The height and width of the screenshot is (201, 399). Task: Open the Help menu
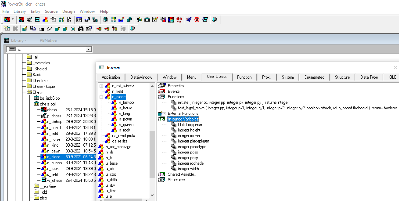coord(104,11)
